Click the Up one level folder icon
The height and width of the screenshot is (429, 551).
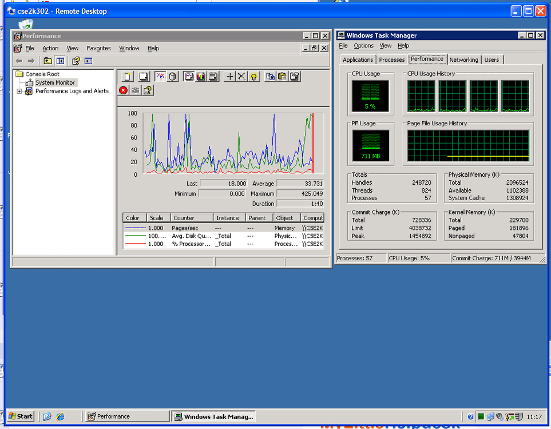coord(47,61)
